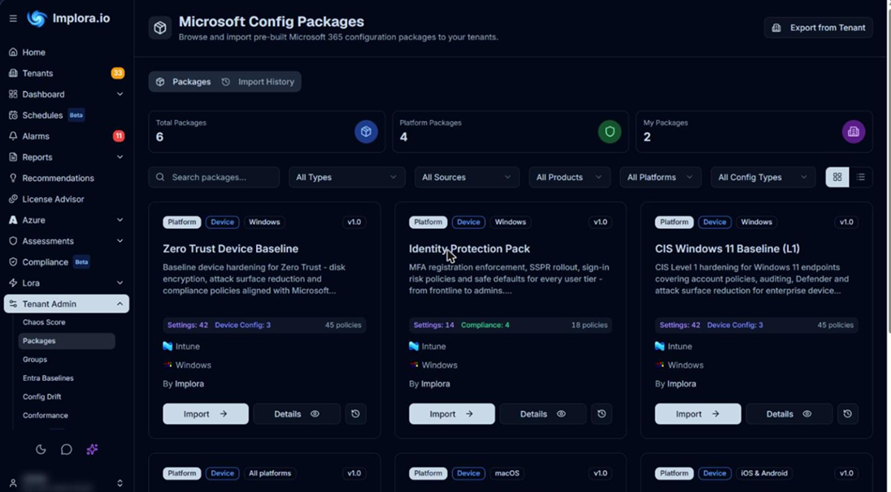Open the user account switcher arrows

pyautogui.click(x=120, y=483)
